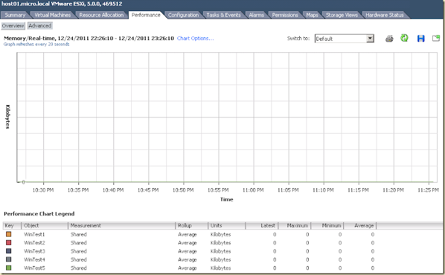
Task: Sort legend by Average column header
Action: (x=360, y=225)
